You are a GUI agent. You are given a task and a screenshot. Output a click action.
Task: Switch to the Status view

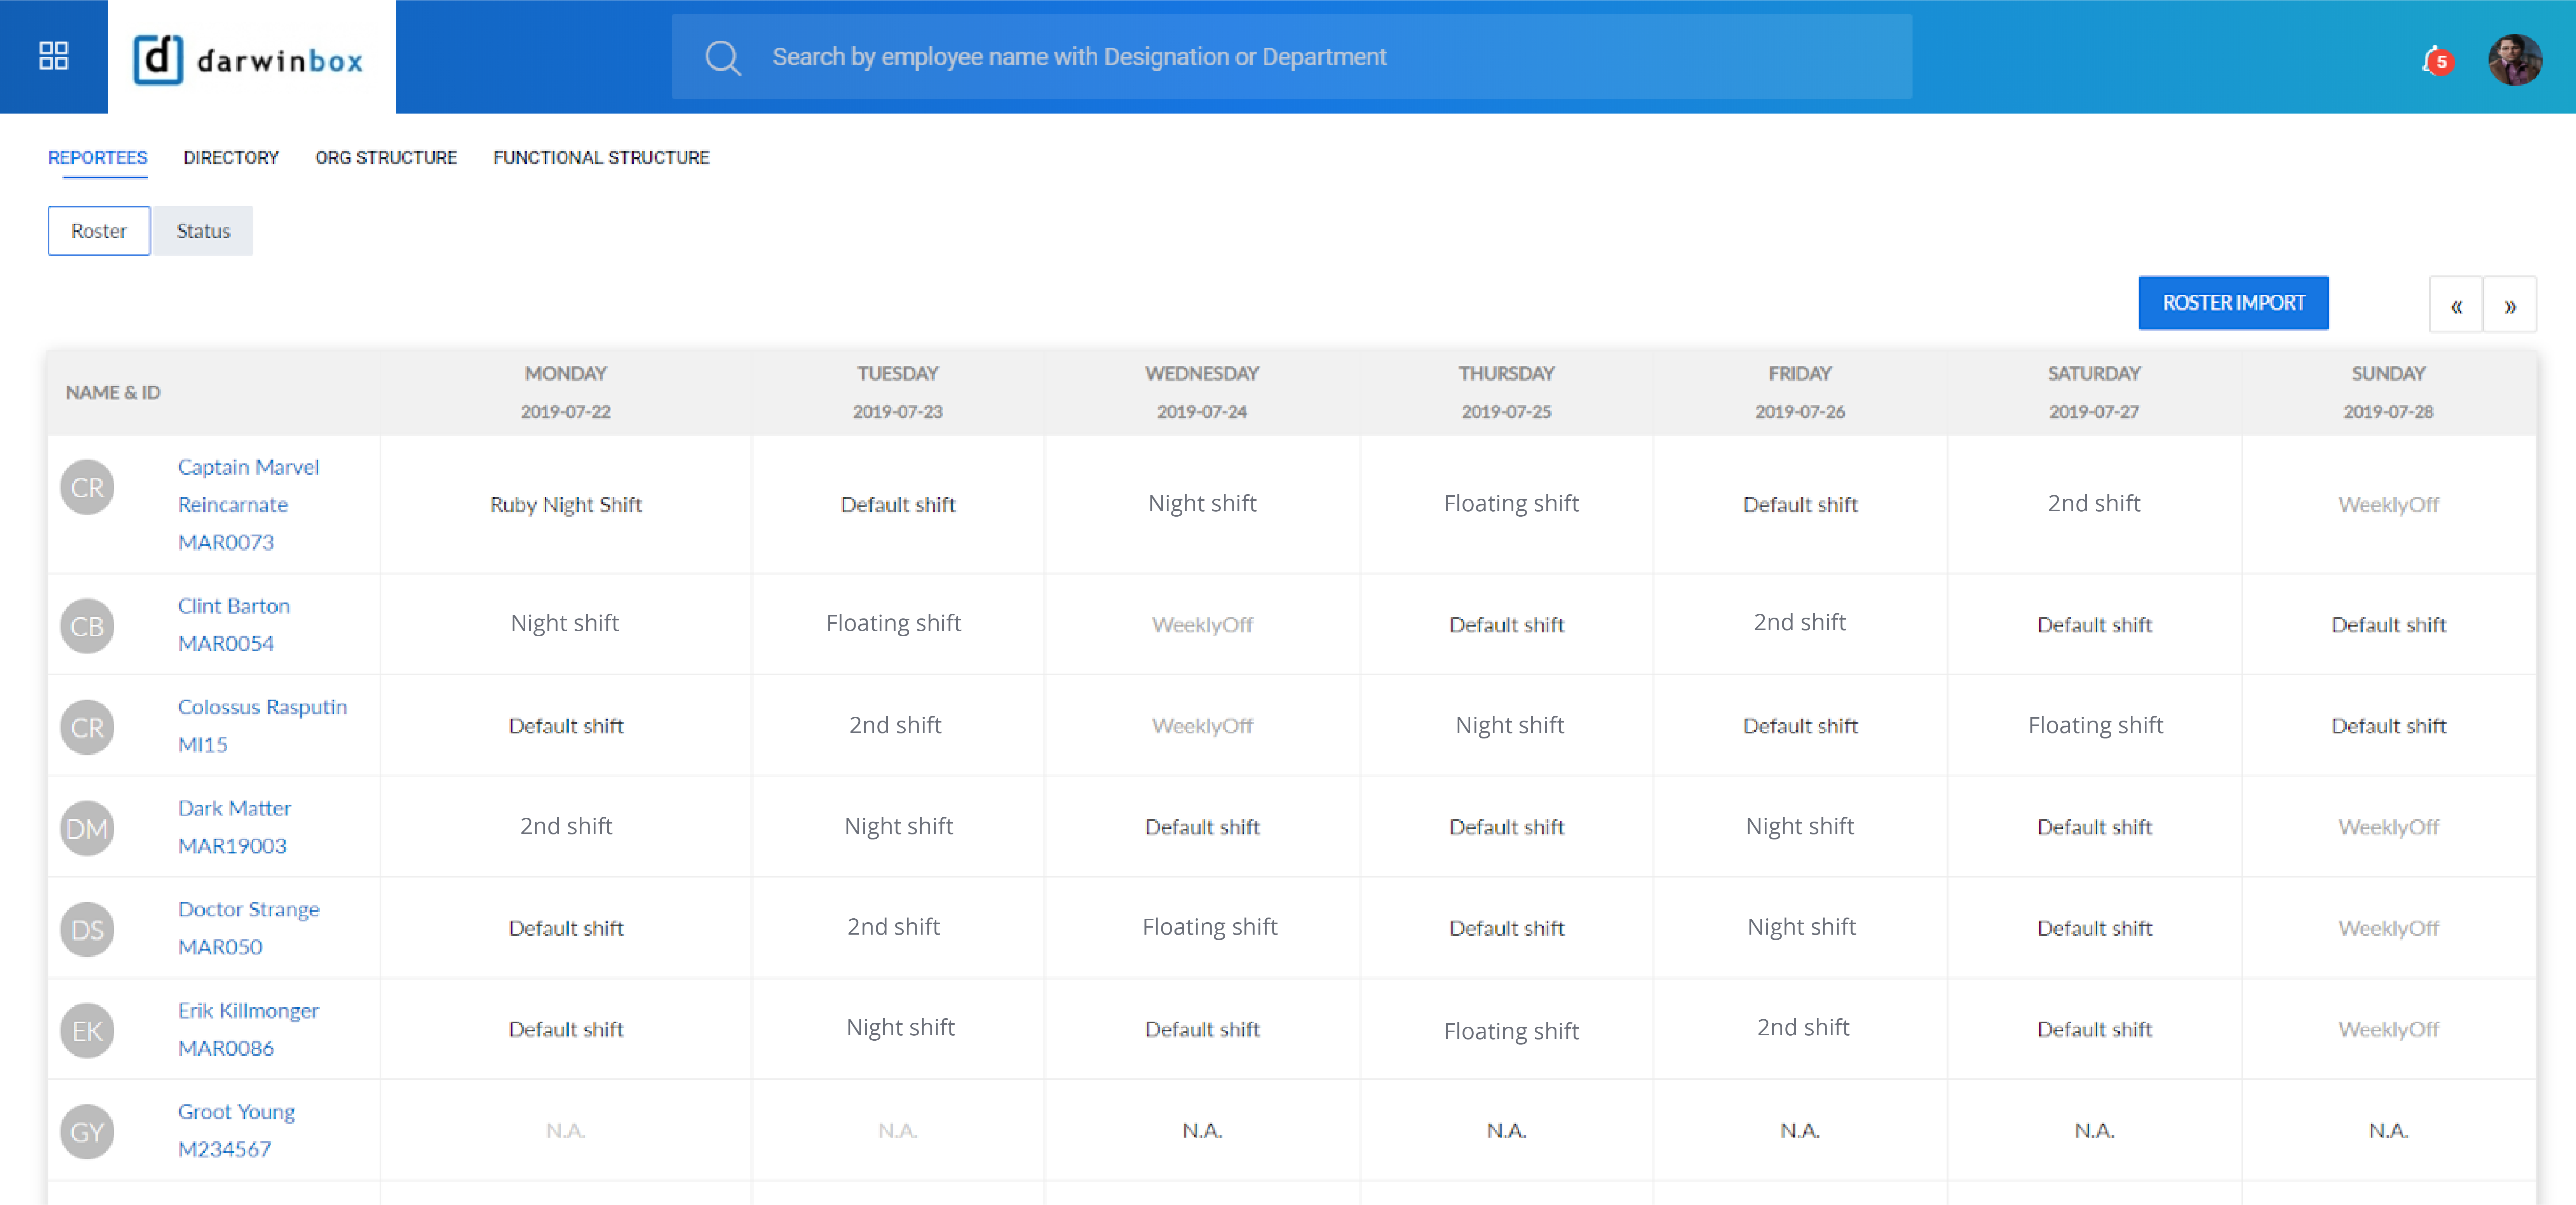pyautogui.click(x=203, y=231)
